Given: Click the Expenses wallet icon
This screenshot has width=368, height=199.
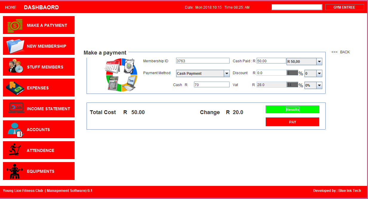Looking at the screenshot, I should pyautogui.click(x=15, y=88).
